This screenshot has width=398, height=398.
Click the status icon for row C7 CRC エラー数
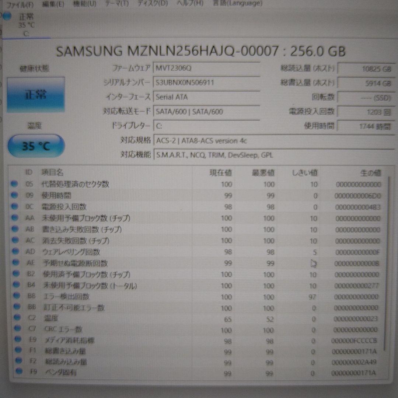(18, 328)
